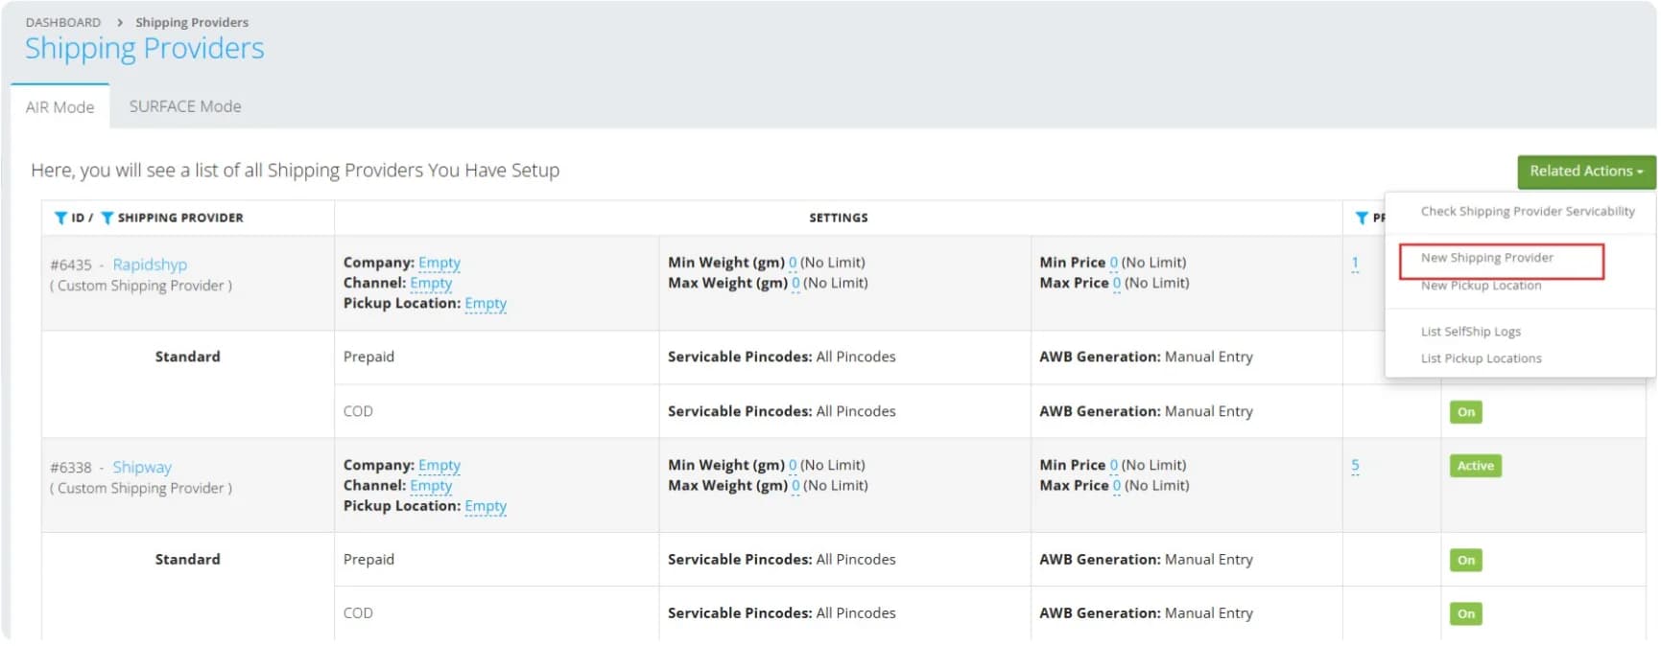This screenshot has width=1661, height=646.
Task: Click the filter icon beside the ID column
Action: coord(60,218)
